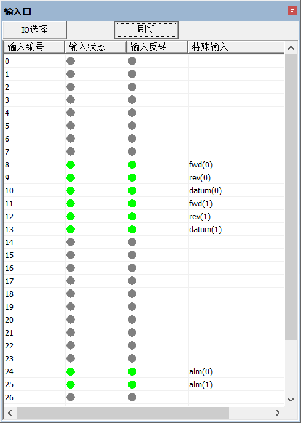Click gray state indicator in row 2

tap(71, 87)
